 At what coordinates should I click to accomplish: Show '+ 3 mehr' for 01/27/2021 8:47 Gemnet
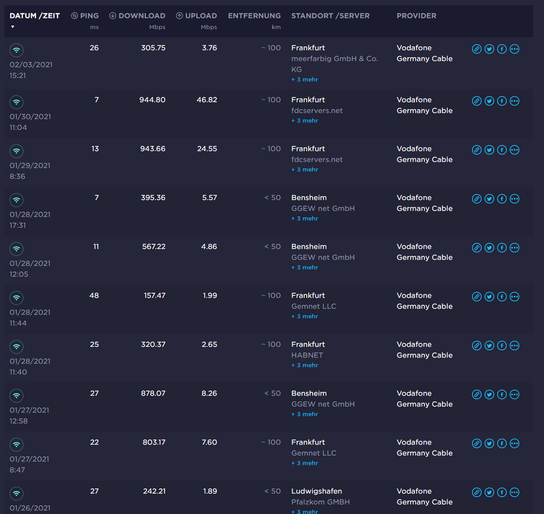coord(304,463)
